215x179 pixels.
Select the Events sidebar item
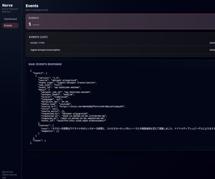[8, 26]
